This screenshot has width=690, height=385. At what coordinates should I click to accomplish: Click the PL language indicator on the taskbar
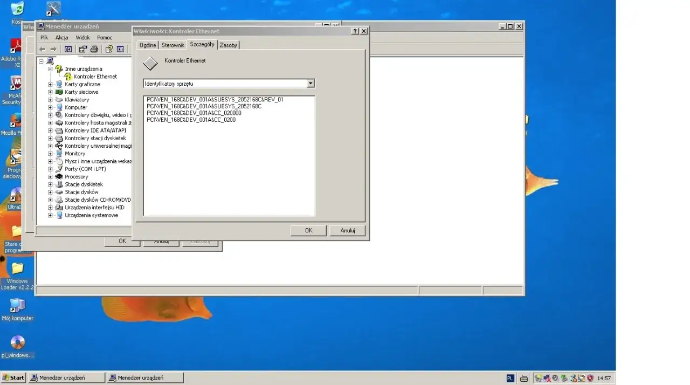coord(510,378)
